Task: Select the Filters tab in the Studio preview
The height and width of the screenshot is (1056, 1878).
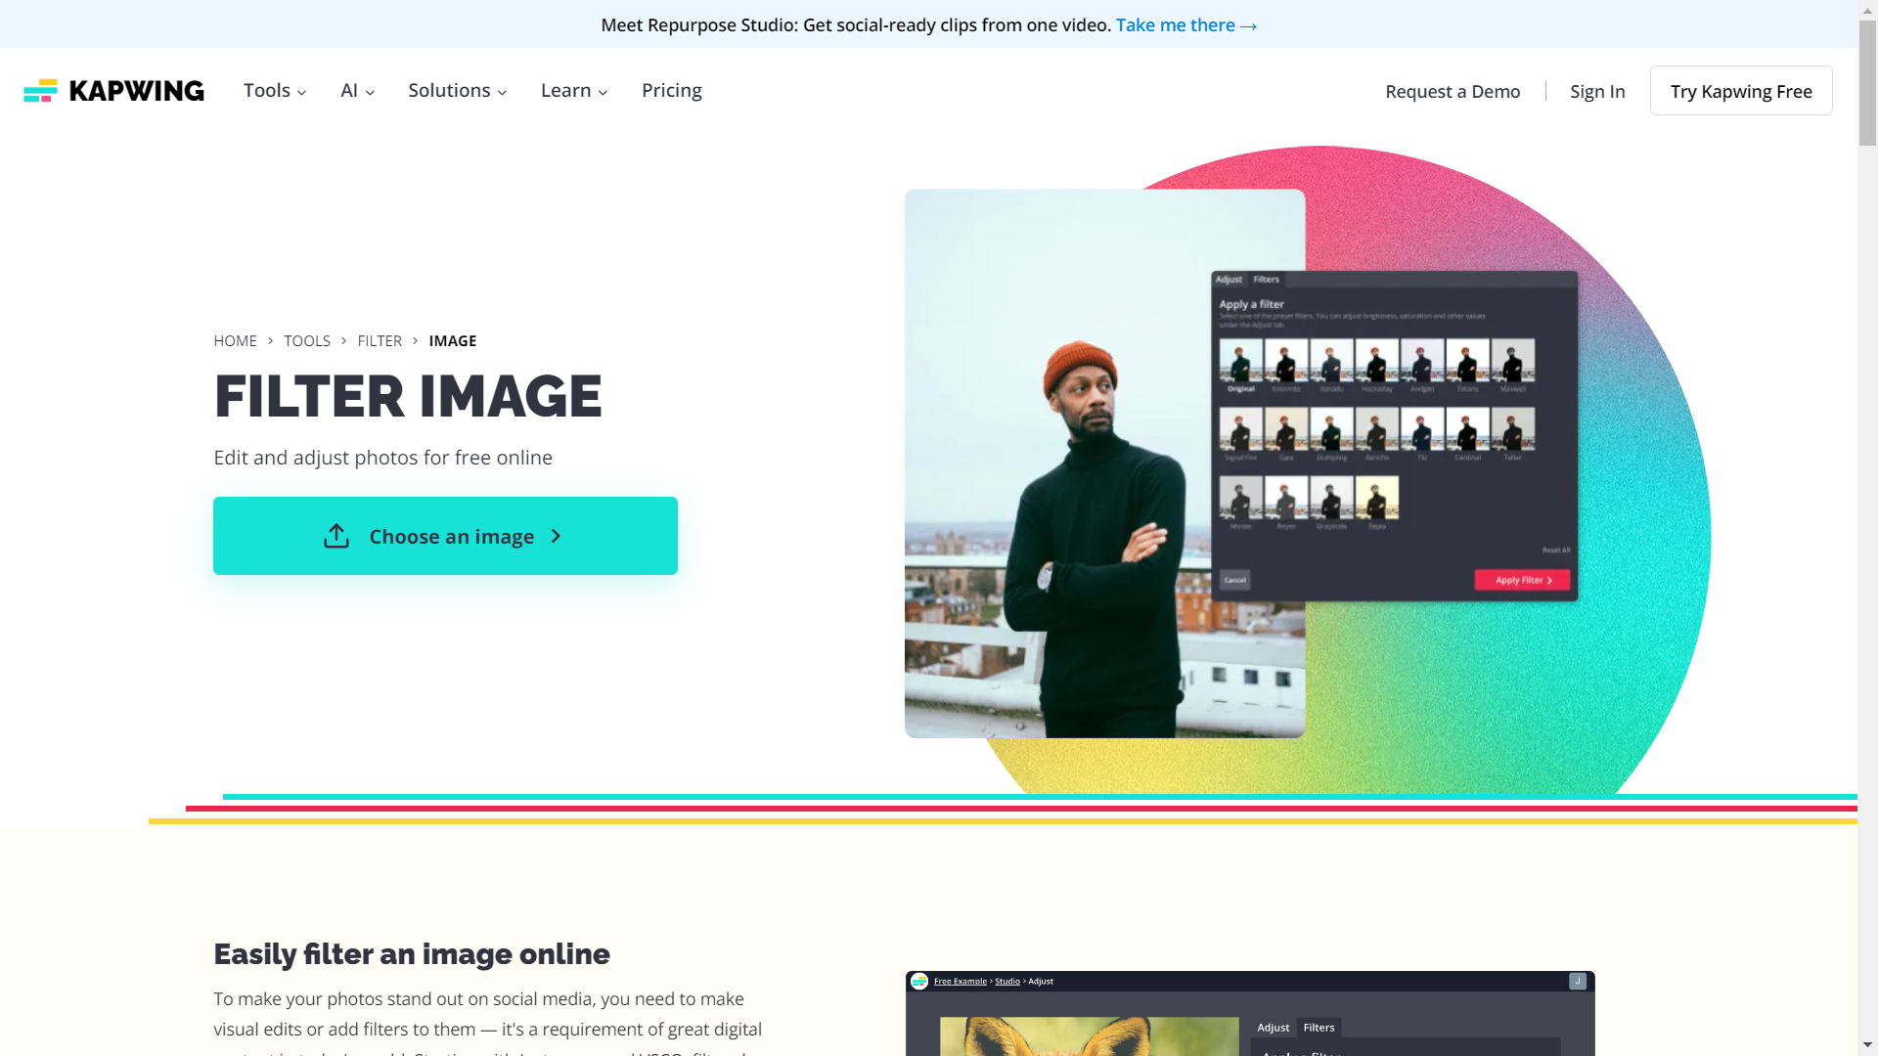Action: [x=1319, y=1028]
